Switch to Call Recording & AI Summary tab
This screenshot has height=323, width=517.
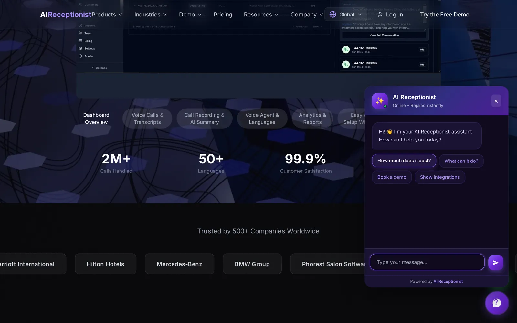tap(205, 119)
